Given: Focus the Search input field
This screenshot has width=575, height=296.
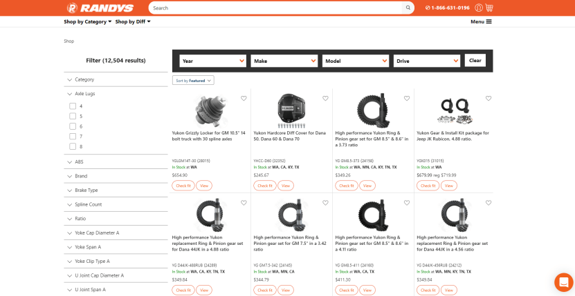Looking at the screenshot, I should (x=276, y=8).
